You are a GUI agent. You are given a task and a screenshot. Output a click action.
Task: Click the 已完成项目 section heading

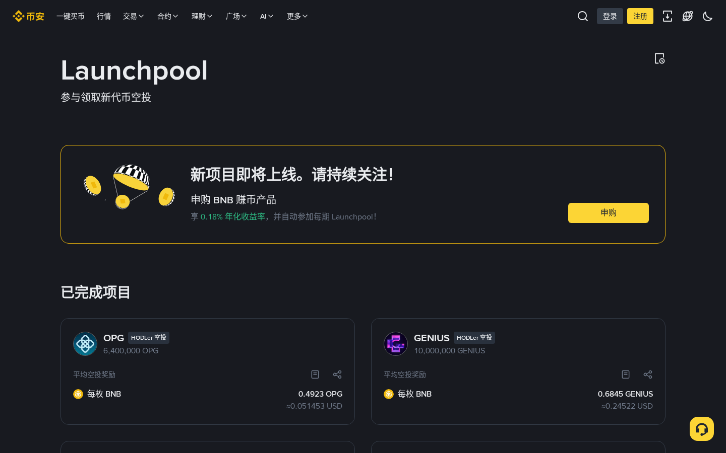pyautogui.click(x=96, y=292)
